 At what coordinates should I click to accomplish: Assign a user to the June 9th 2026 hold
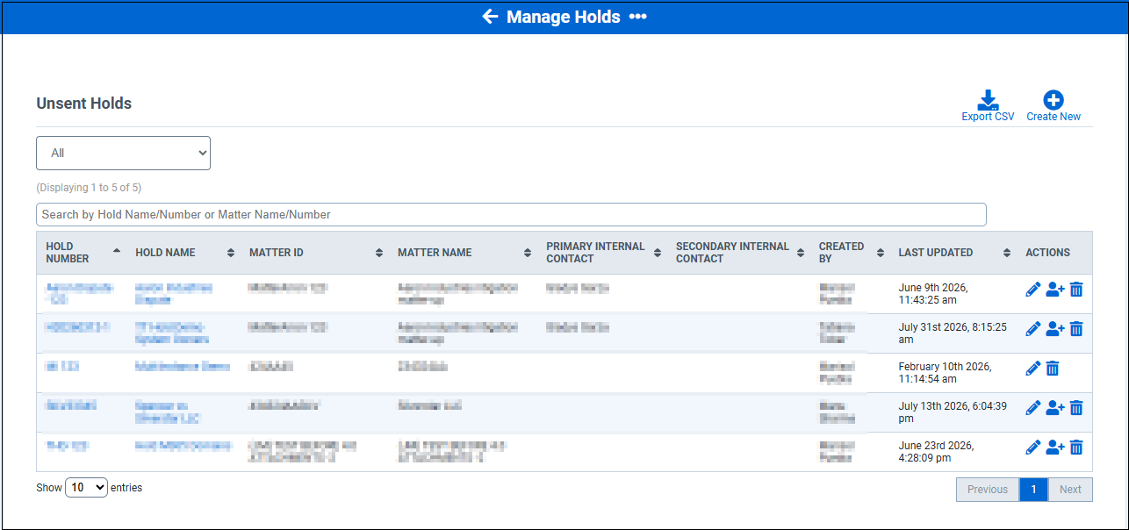[1055, 290]
